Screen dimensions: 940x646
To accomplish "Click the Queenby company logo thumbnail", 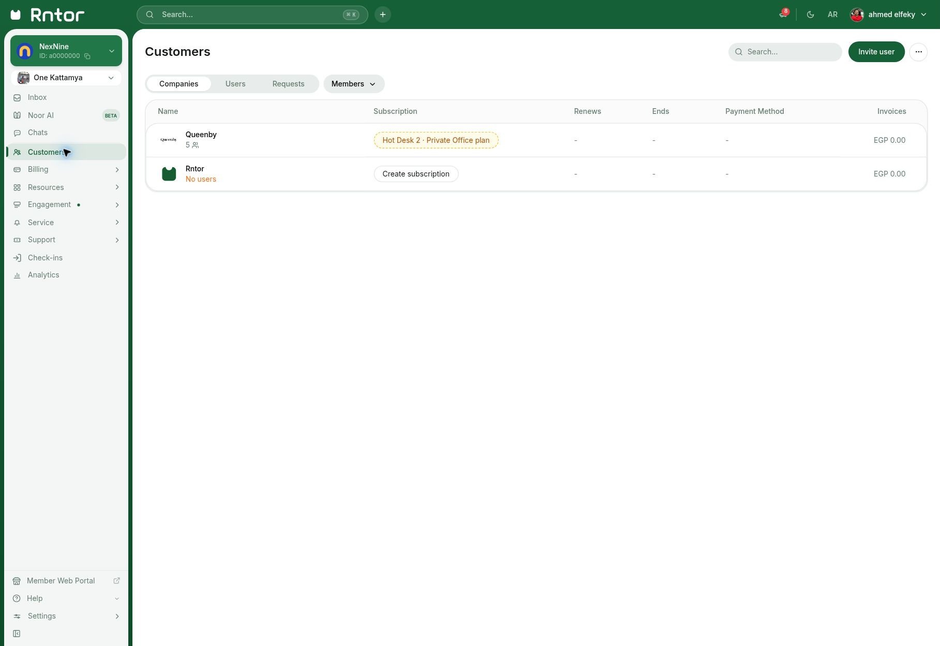I will coord(169,140).
